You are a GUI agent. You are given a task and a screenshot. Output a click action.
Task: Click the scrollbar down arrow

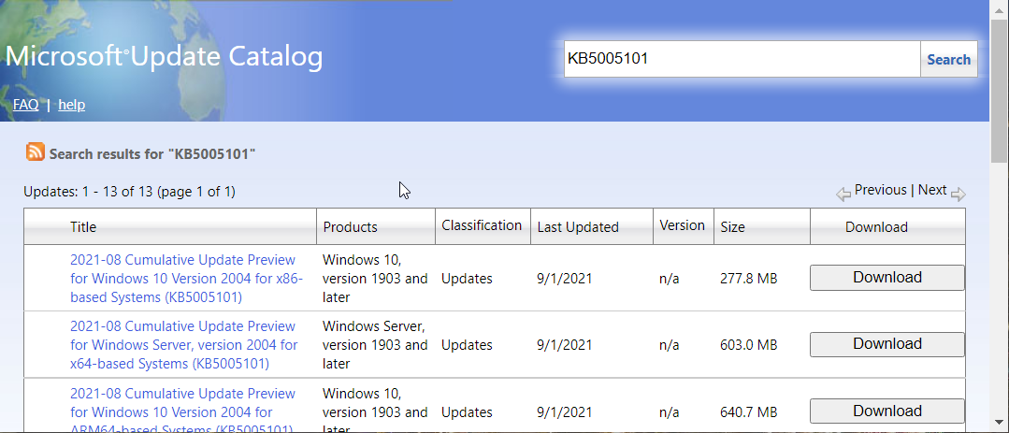[999, 422]
